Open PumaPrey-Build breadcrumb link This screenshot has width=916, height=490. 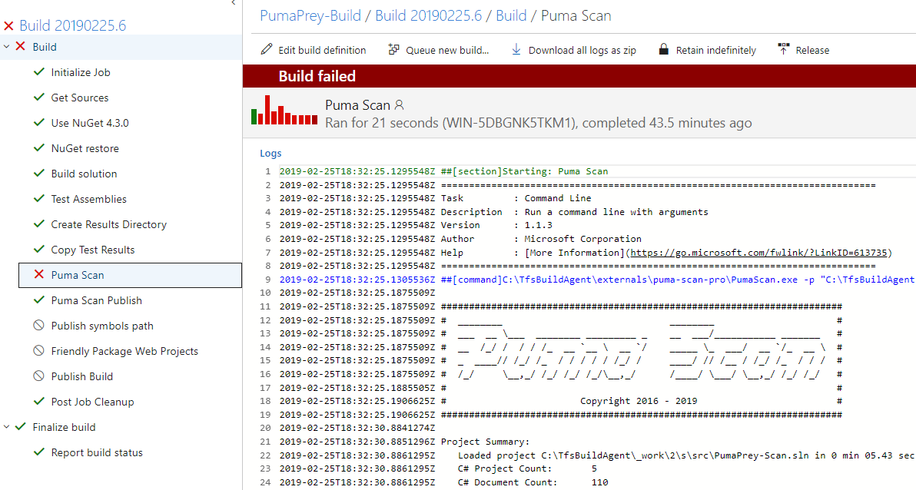coord(310,15)
